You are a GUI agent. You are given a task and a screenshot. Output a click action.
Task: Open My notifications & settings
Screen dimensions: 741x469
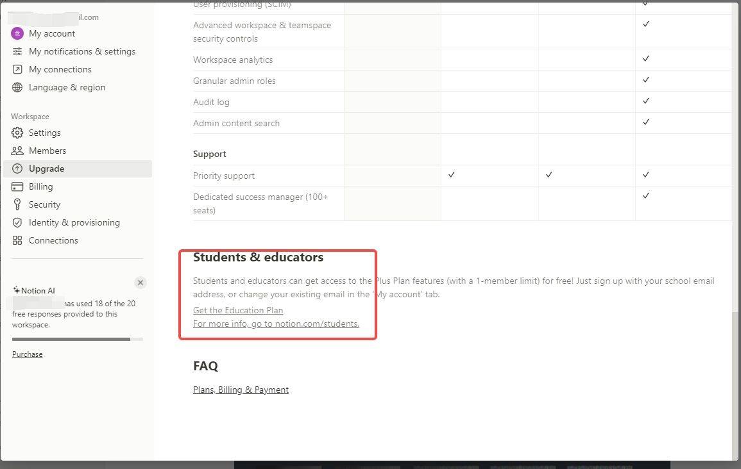point(81,51)
